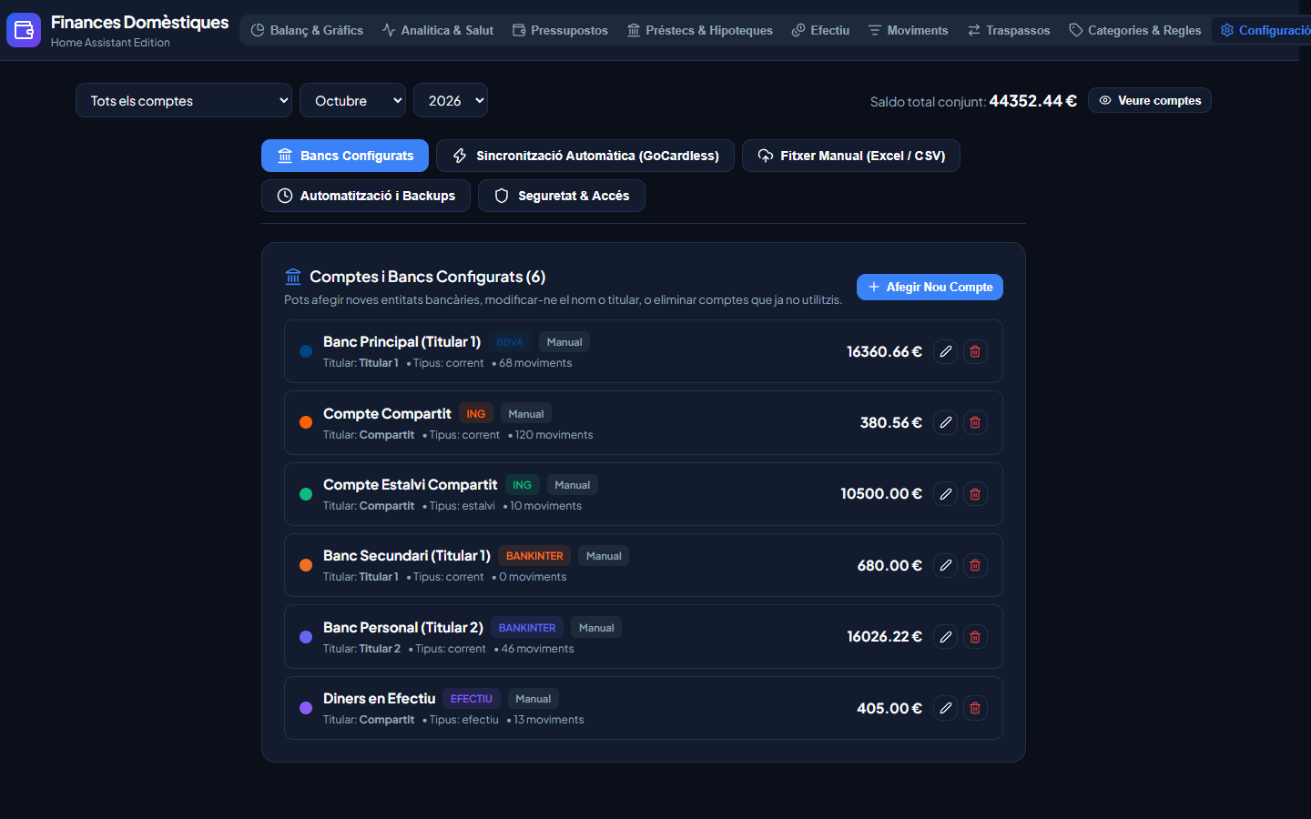Click the Finances Domèstiques wallet logo
The height and width of the screenshot is (819, 1311).
pyautogui.click(x=24, y=30)
